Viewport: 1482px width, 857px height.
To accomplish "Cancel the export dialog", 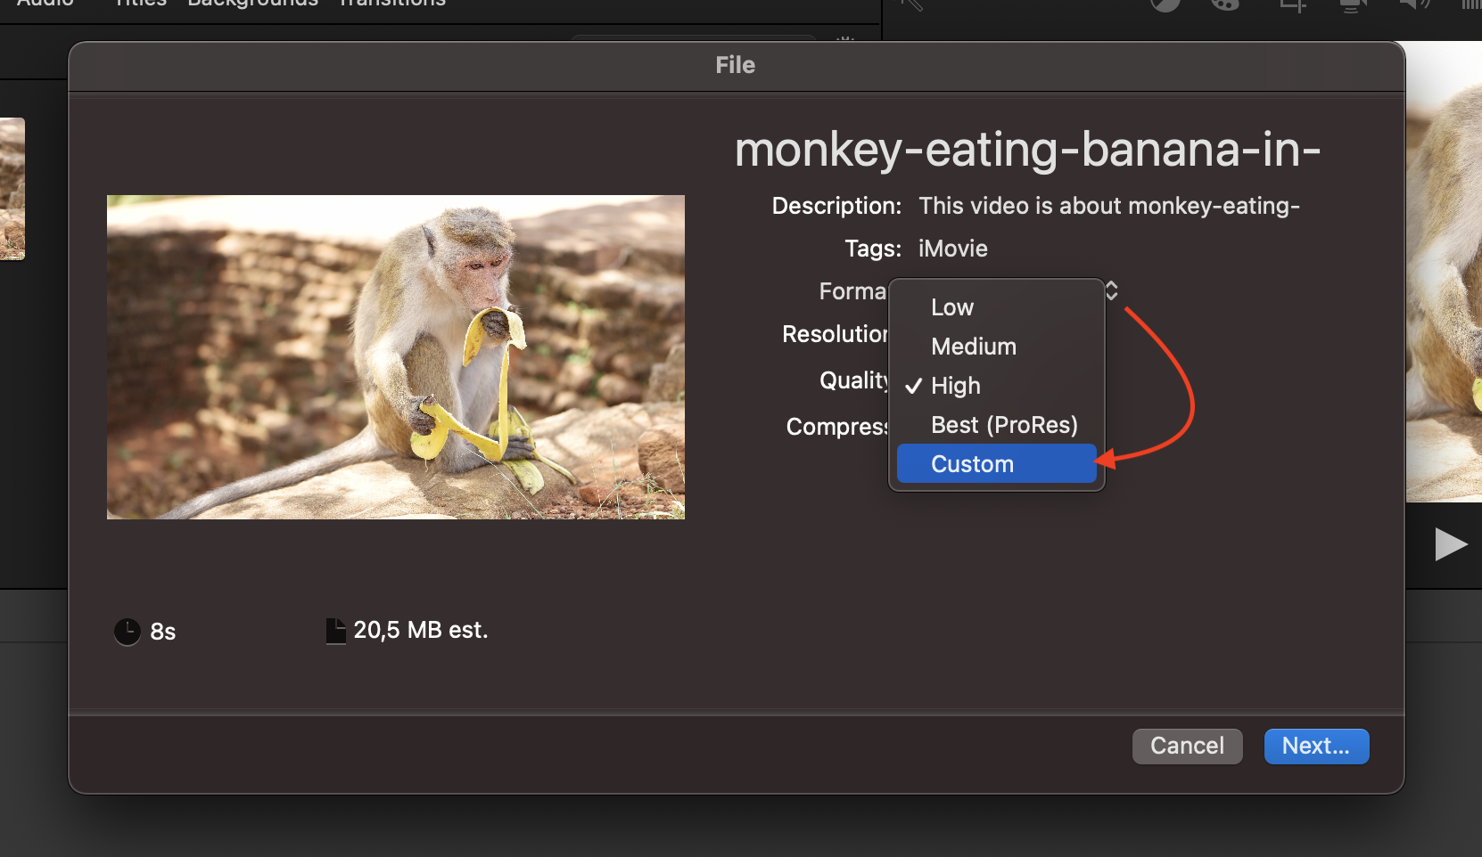I will coord(1187,746).
